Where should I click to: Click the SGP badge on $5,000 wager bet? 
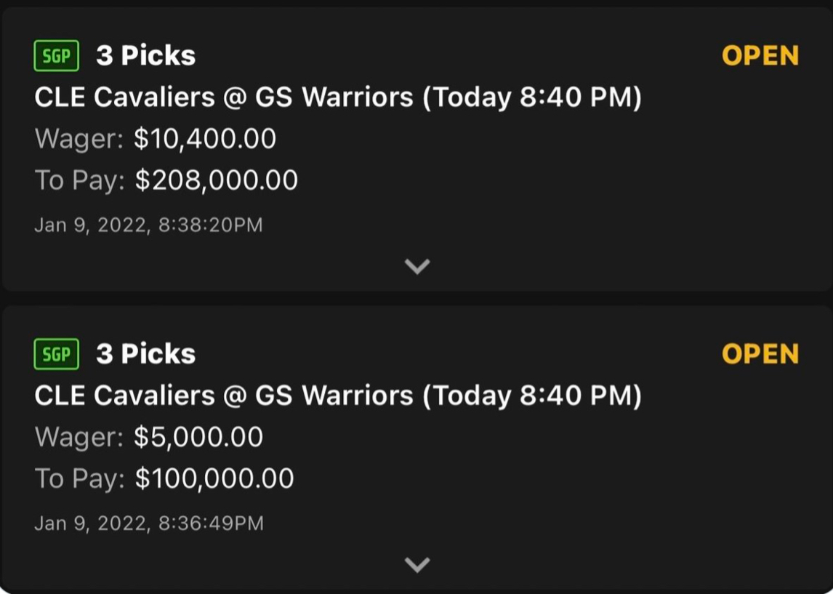coord(56,354)
